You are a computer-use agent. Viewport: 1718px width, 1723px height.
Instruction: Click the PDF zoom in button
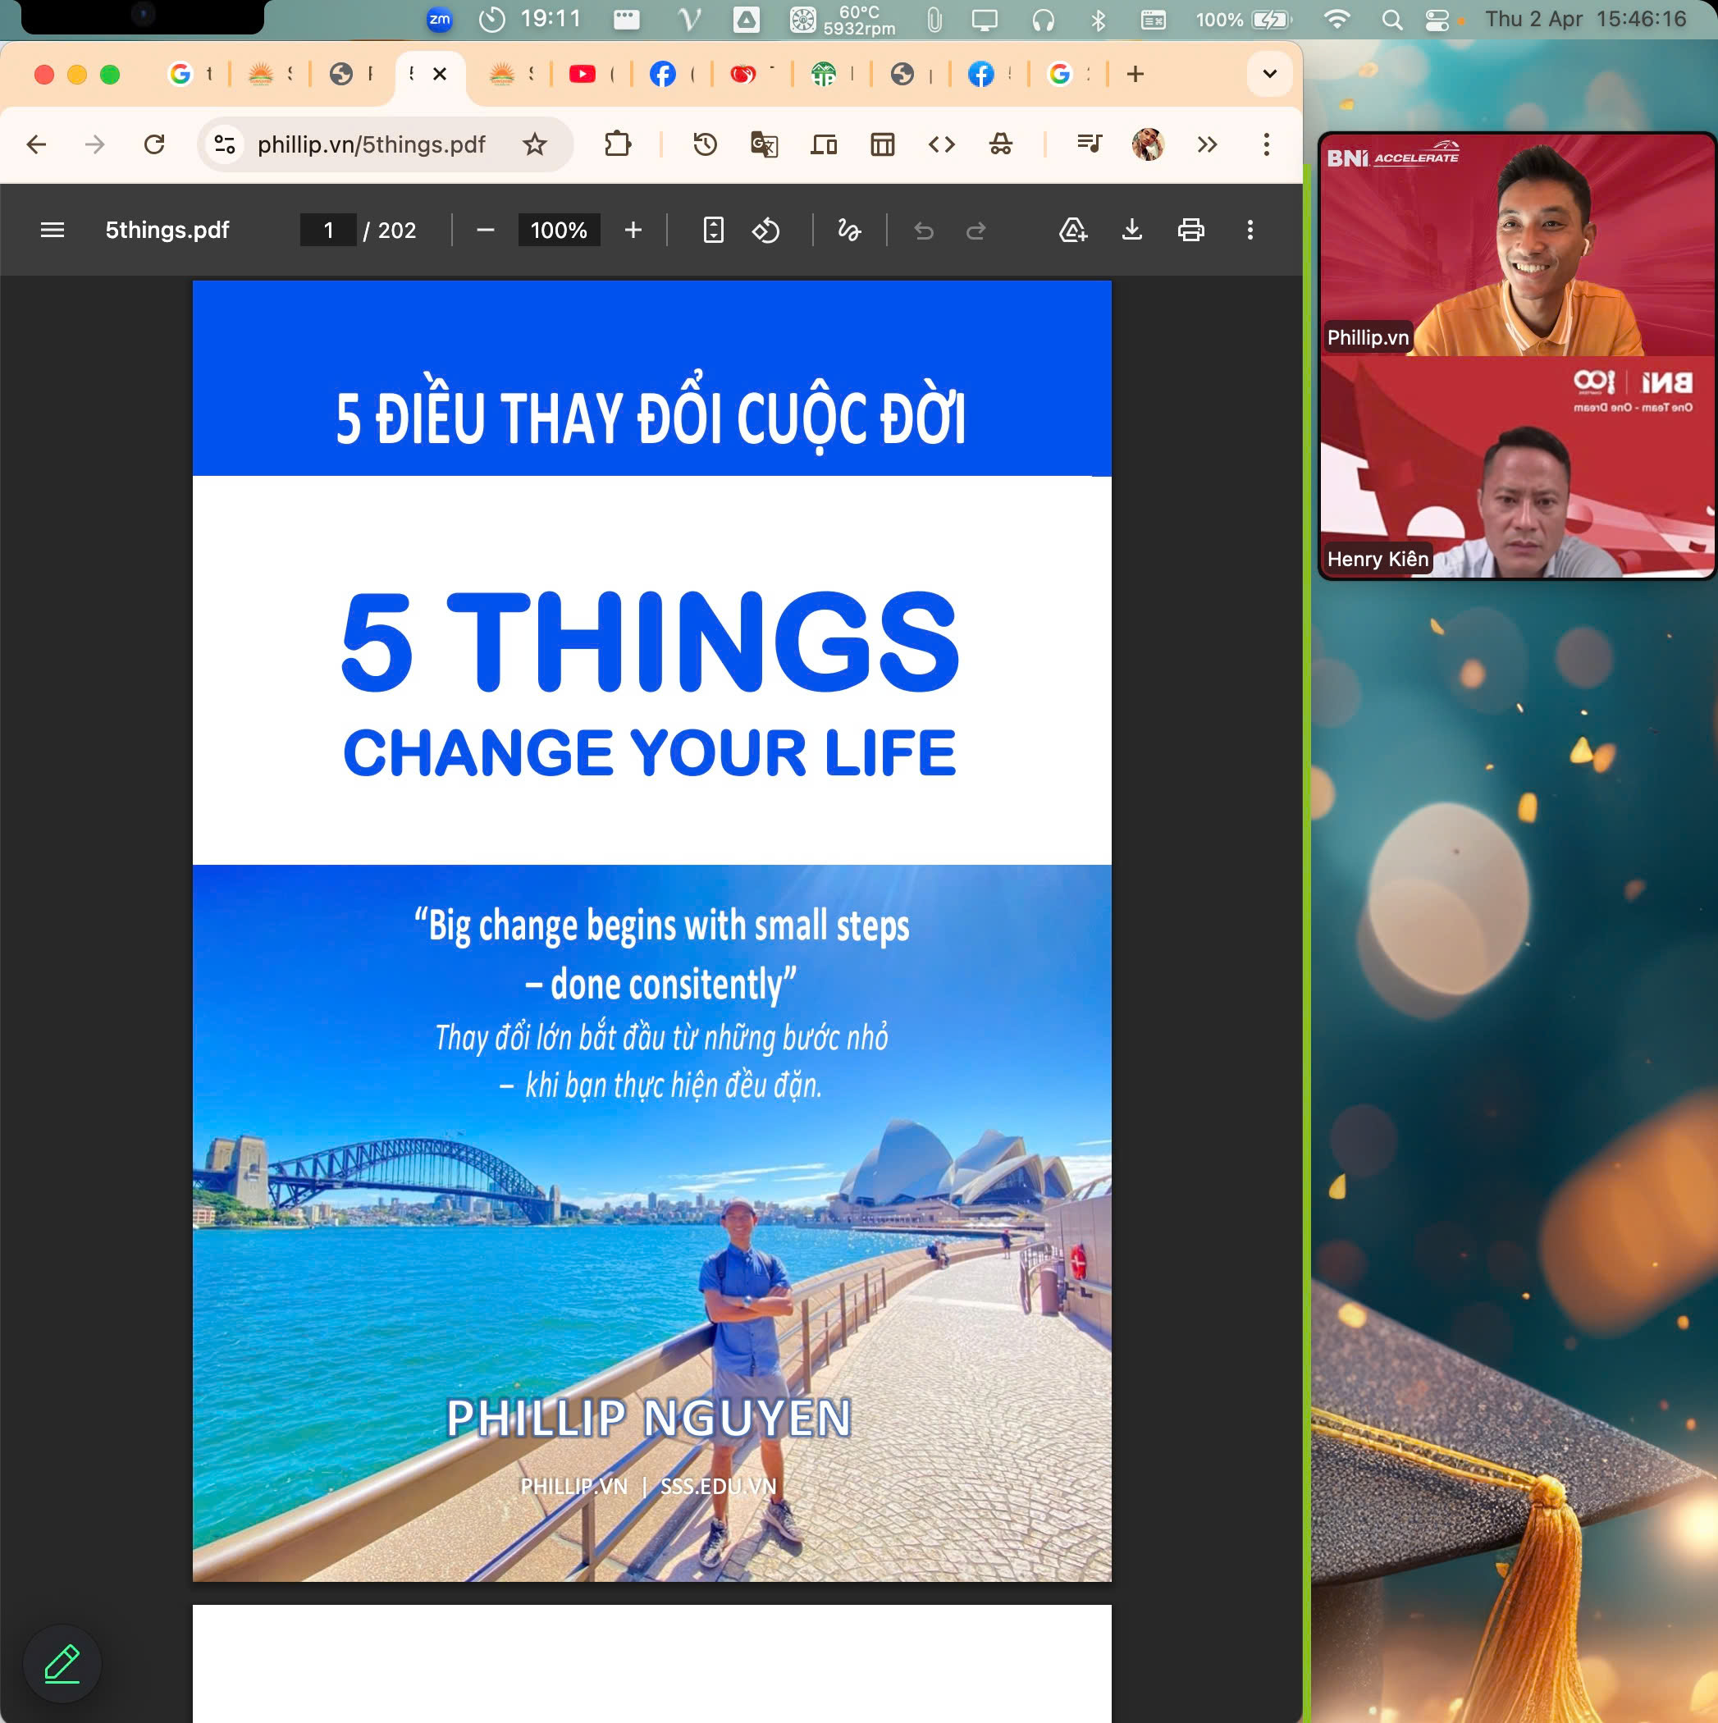[x=633, y=230]
